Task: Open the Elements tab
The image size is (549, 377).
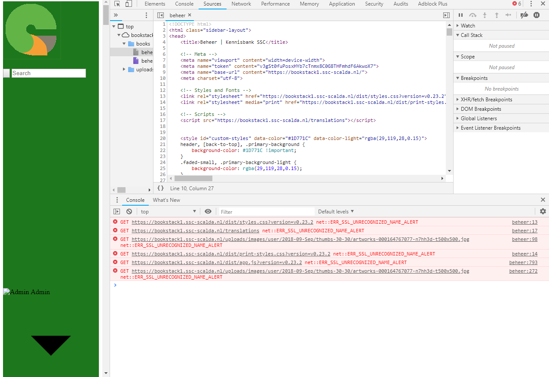Action: tap(155, 4)
